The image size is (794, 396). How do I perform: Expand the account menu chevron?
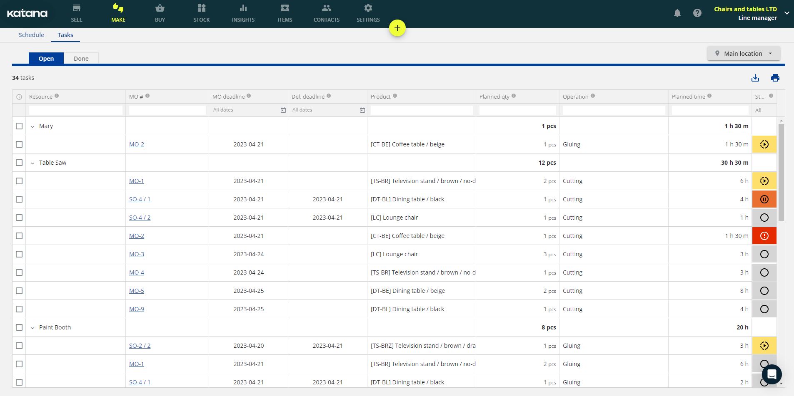tap(787, 13)
